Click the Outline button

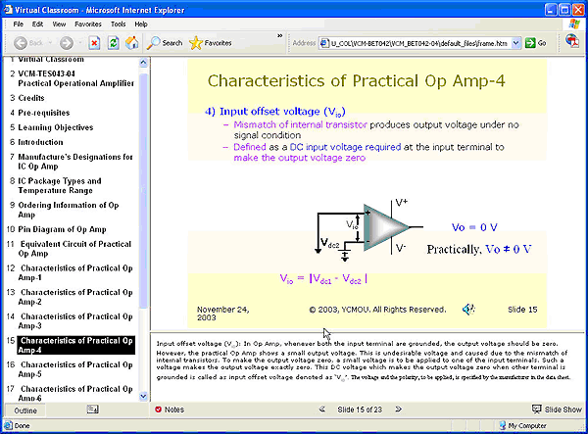pyautogui.click(x=25, y=410)
